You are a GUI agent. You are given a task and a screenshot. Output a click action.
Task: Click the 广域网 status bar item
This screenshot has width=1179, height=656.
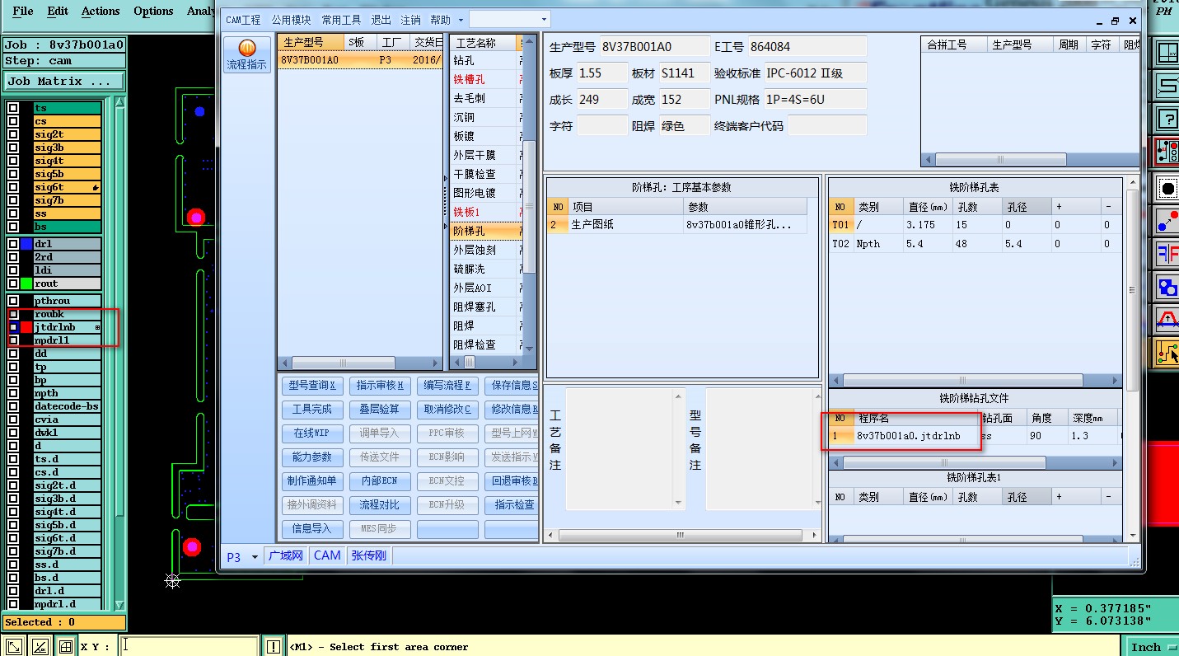(286, 555)
